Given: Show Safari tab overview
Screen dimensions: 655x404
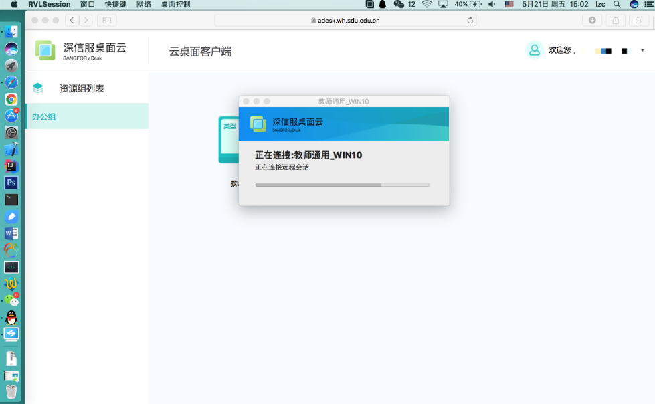Looking at the screenshot, I should coord(639,20).
